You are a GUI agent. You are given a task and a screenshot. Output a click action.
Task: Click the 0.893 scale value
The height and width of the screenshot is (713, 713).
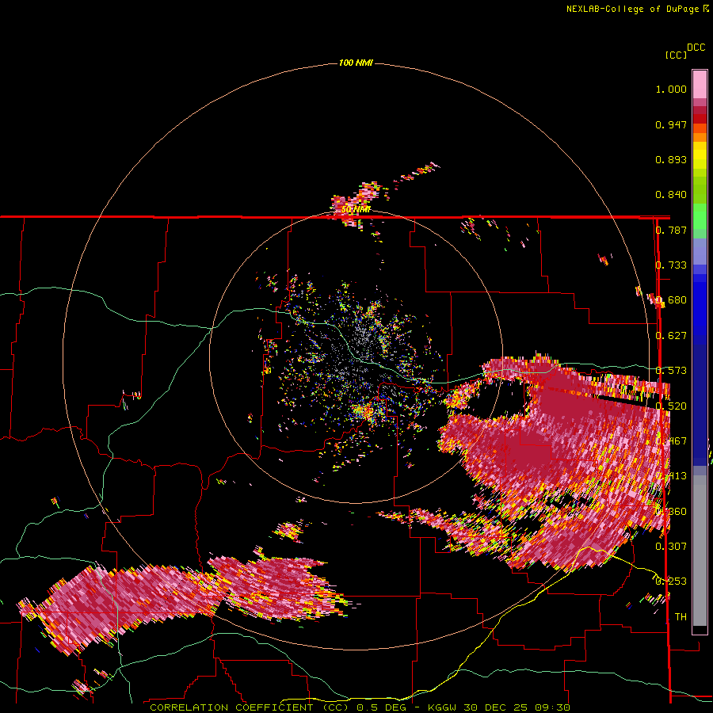click(671, 159)
